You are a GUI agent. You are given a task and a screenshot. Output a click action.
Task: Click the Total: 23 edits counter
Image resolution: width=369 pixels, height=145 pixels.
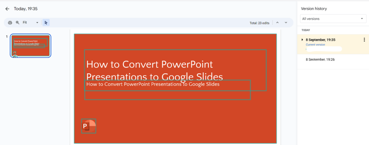[259, 23]
